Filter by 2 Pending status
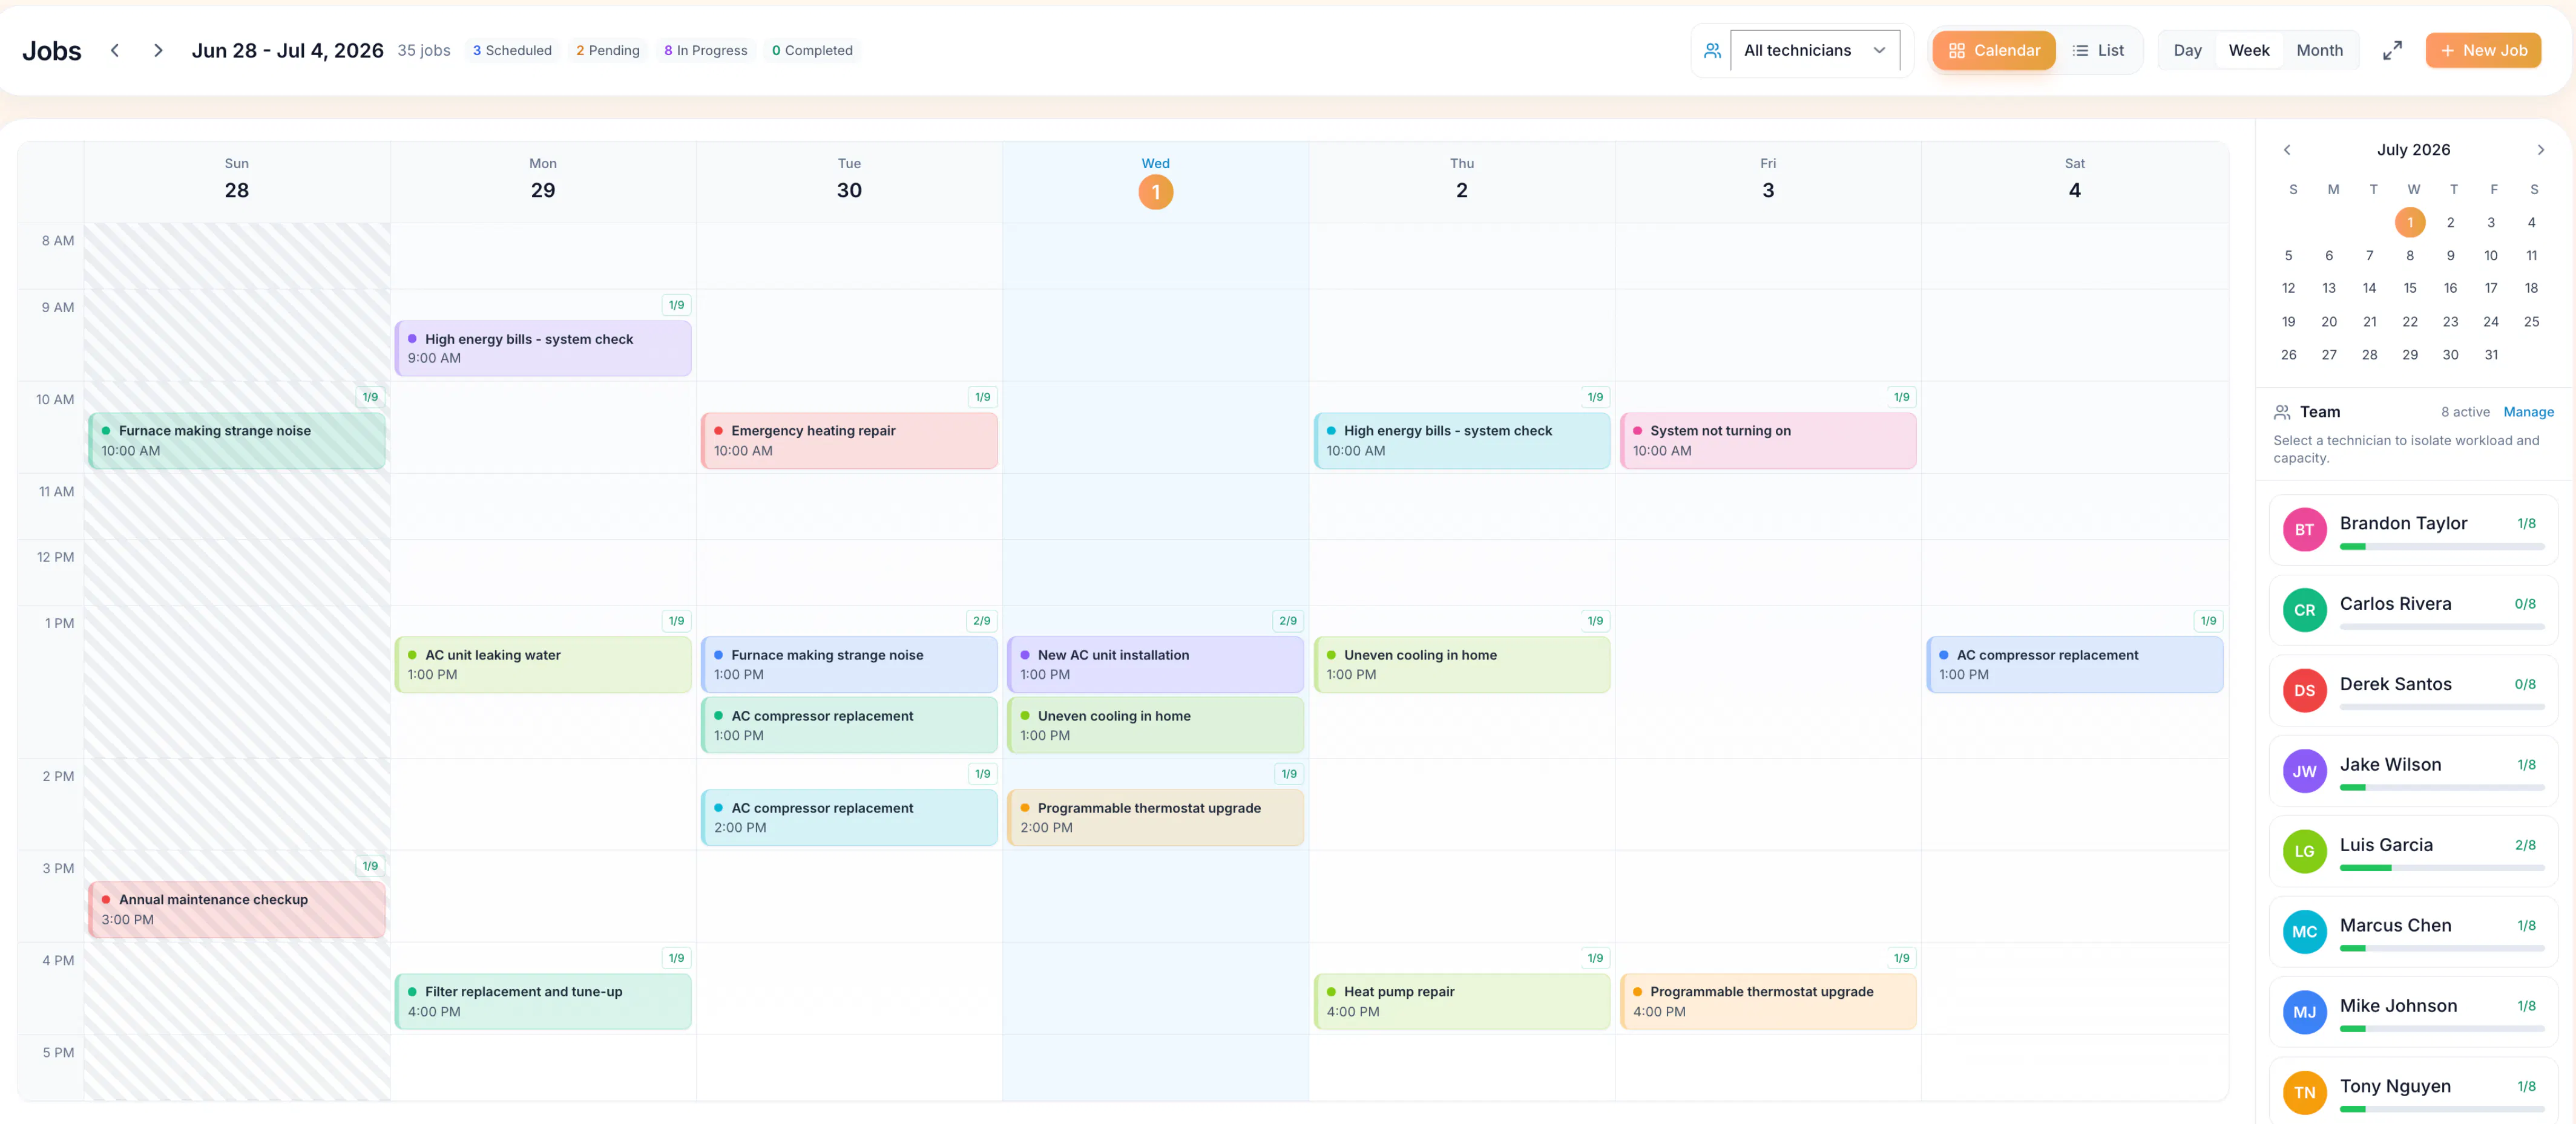Image resolution: width=2576 pixels, height=1124 pixels. pos(607,50)
